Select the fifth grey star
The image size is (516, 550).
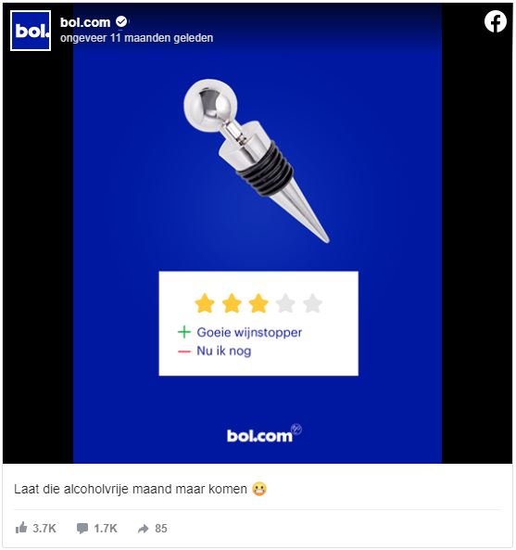point(312,303)
